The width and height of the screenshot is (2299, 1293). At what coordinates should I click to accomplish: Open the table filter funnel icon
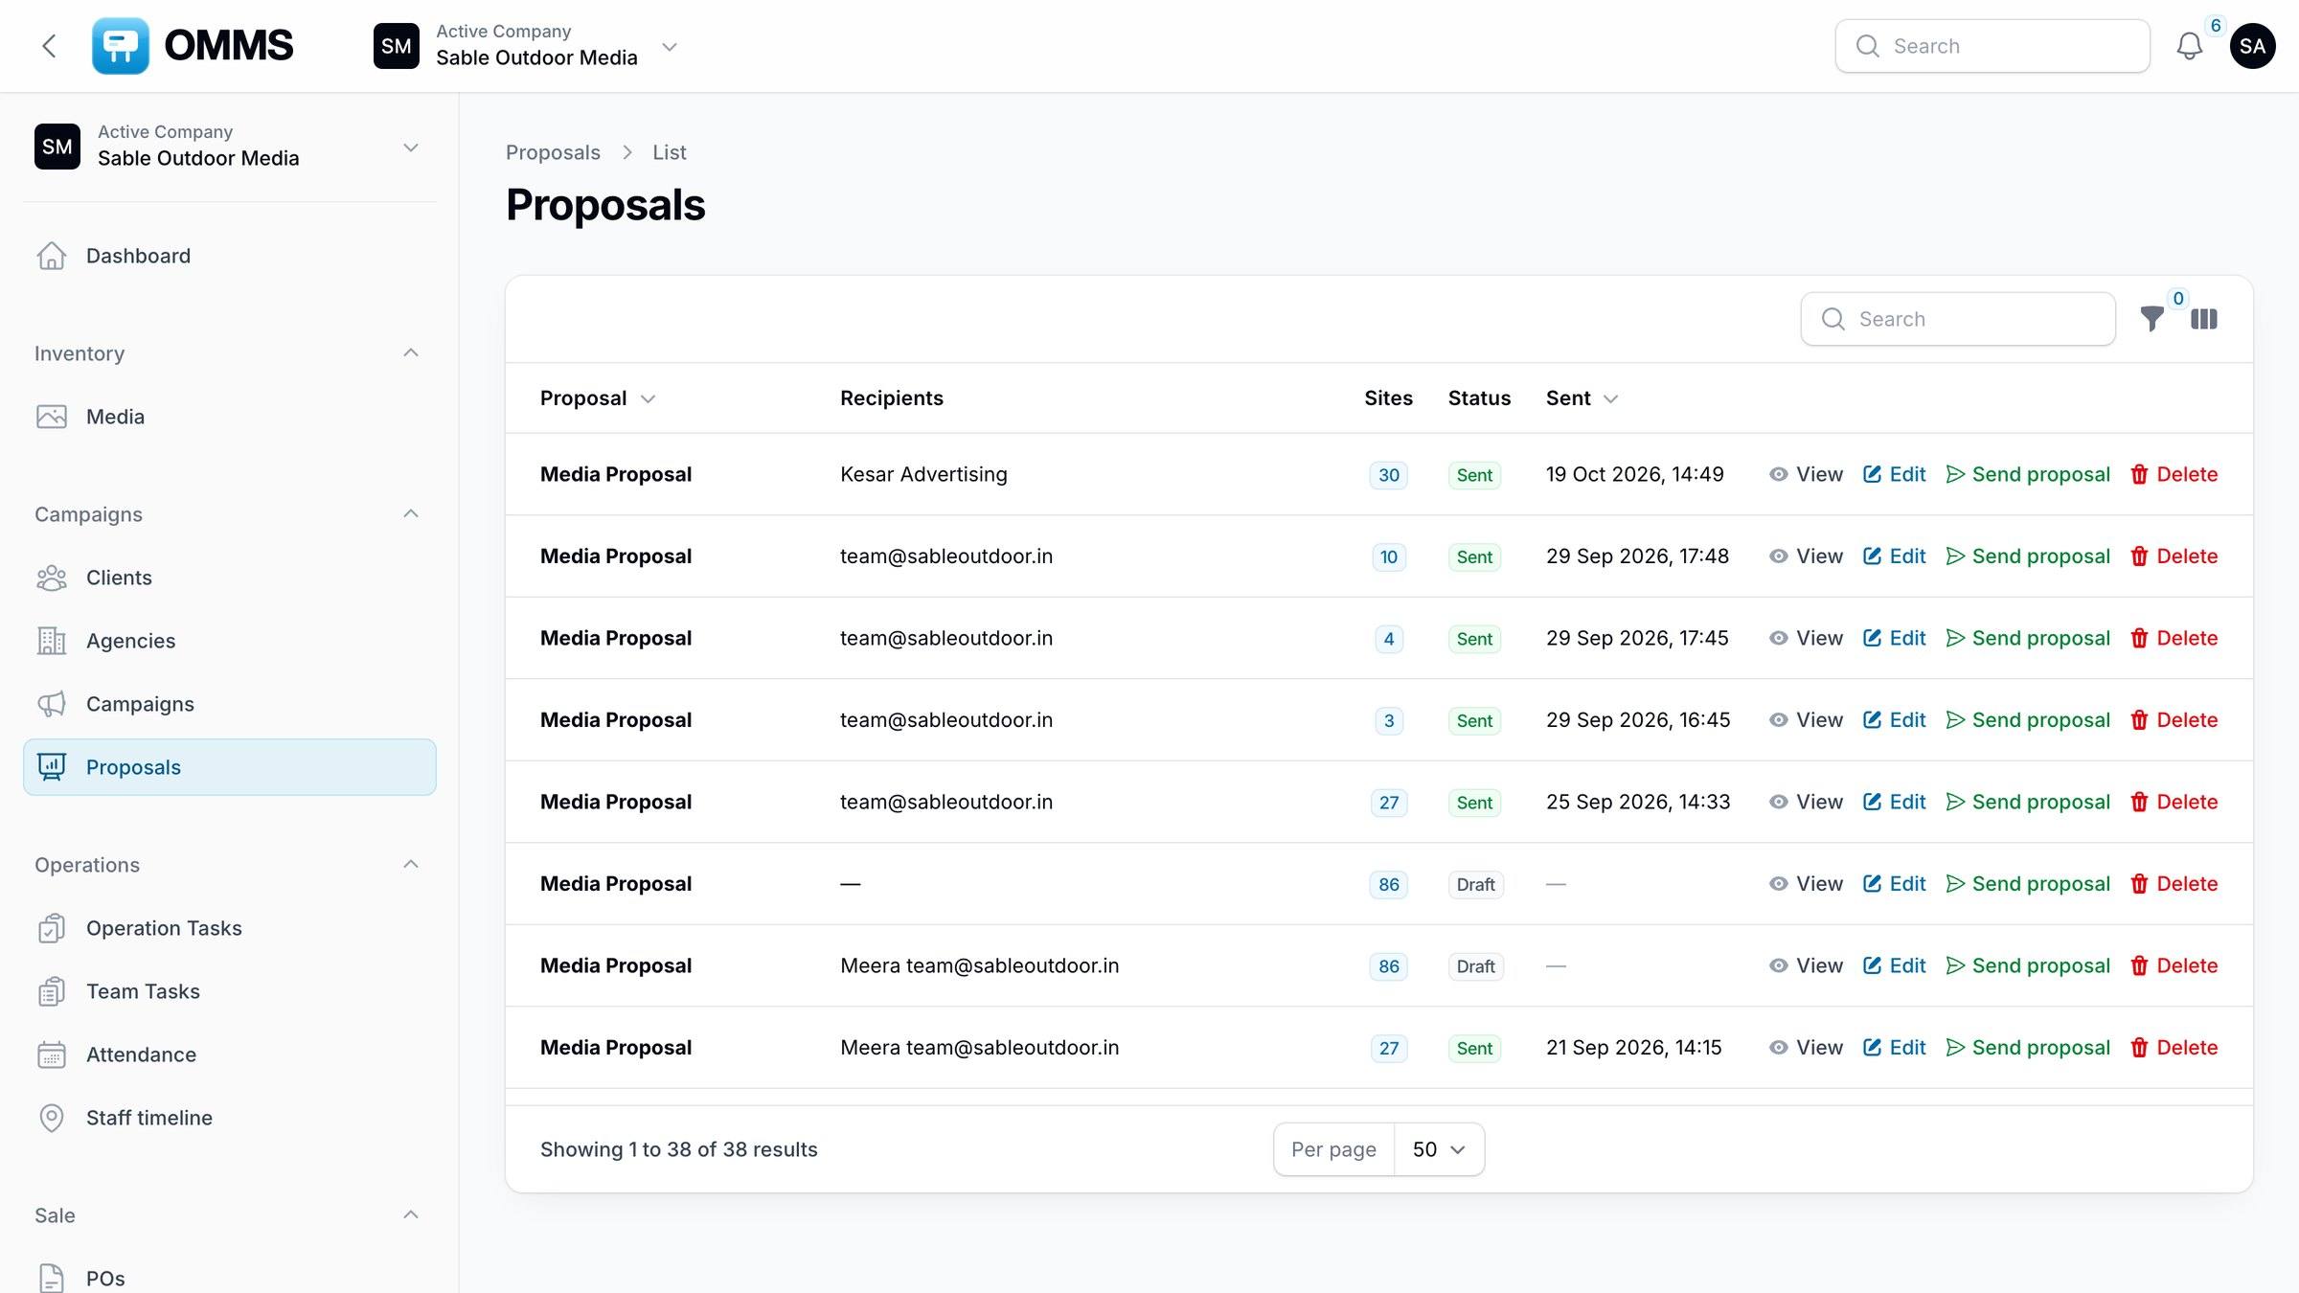pos(2151,319)
